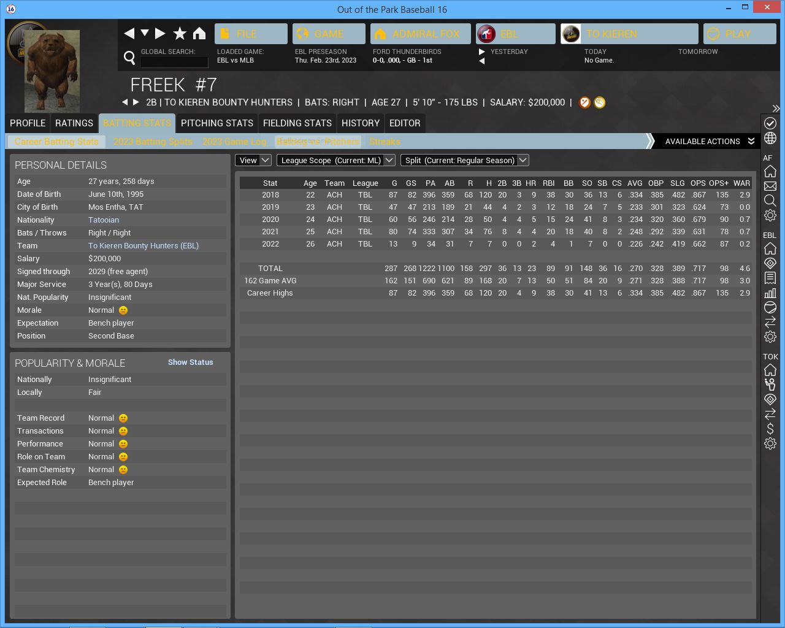Viewport: 785px width, 628px height.
Task: Open the AF mail envelope icon
Action: pos(770,186)
